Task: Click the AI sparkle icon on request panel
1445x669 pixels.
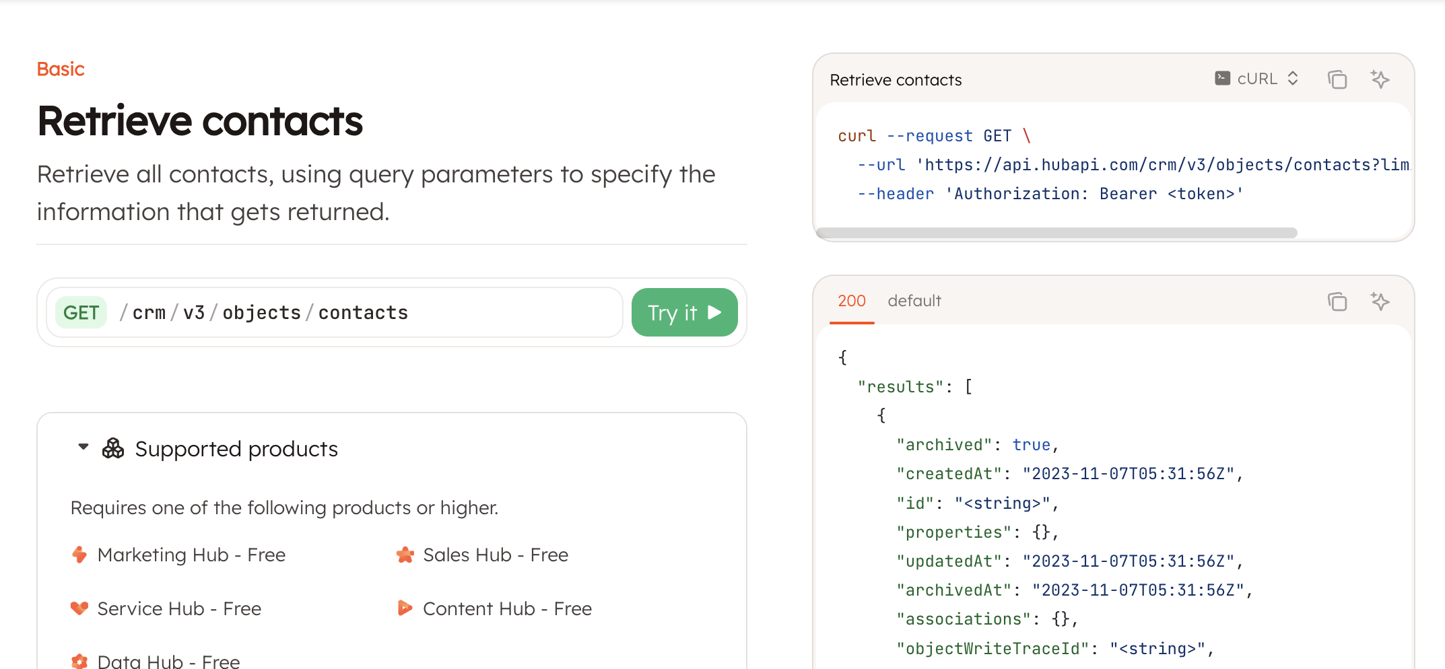Action: pyautogui.click(x=1380, y=79)
